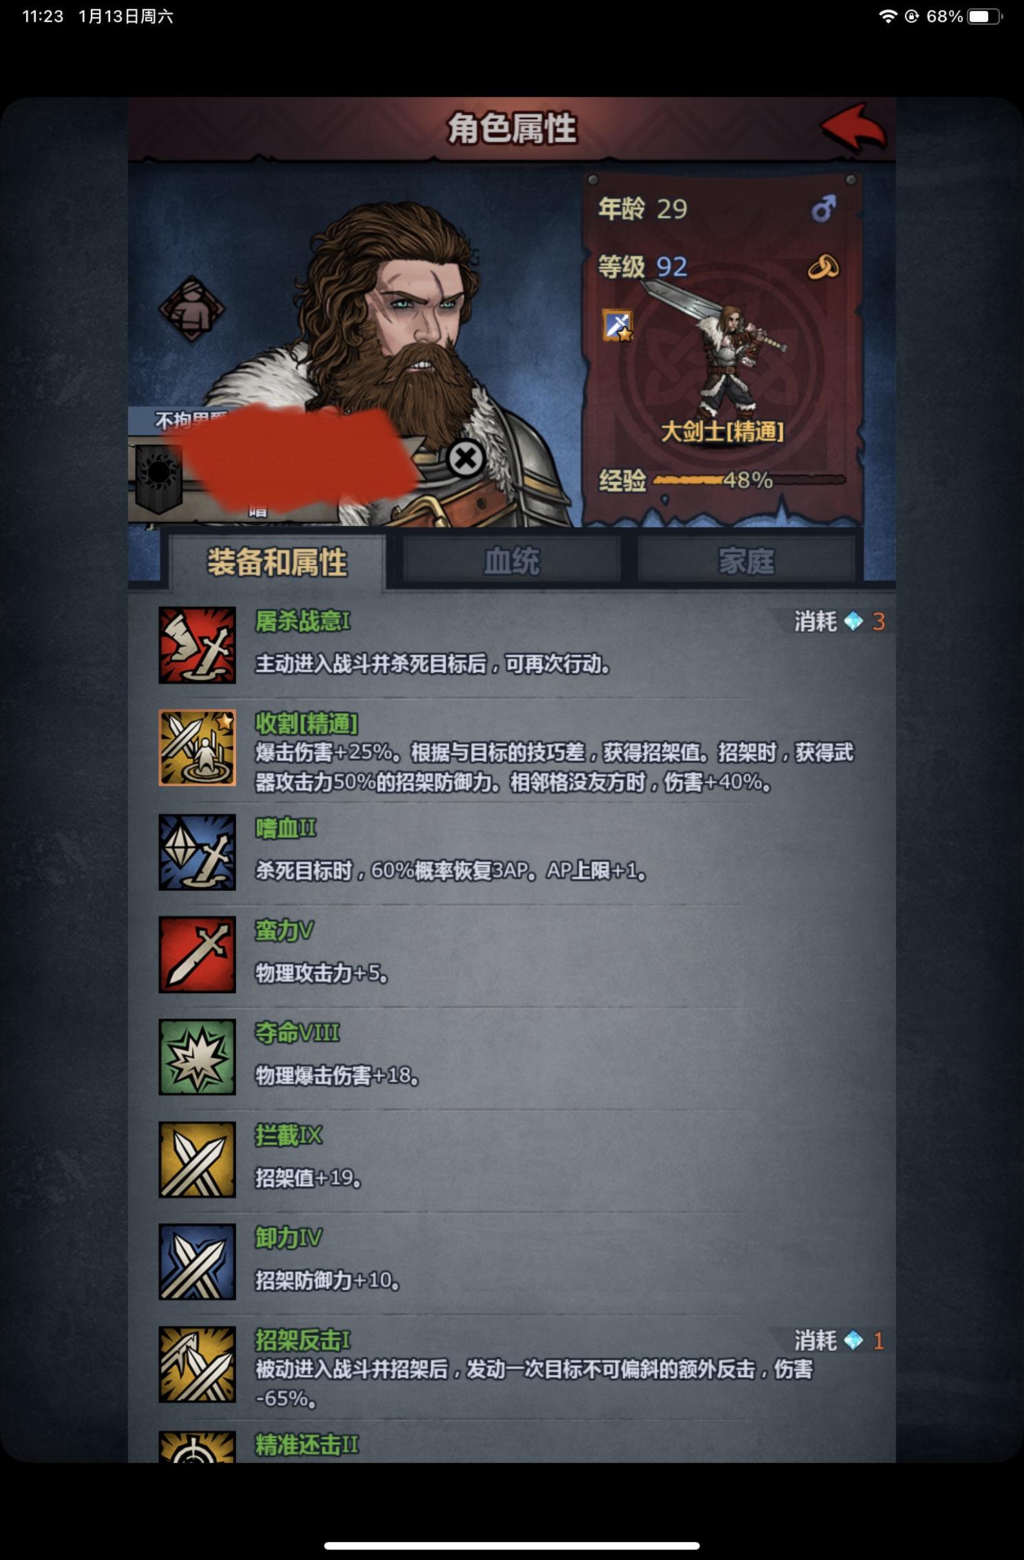Tap the 屠杀战意I skill icon
This screenshot has width=1024, height=1560.
point(198,645)
